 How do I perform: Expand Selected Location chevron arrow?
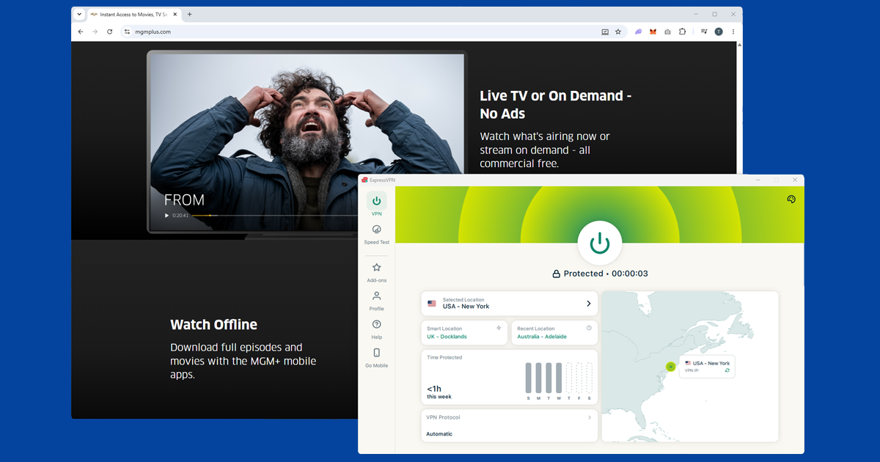pyautogui.click(x=588, y=304)
